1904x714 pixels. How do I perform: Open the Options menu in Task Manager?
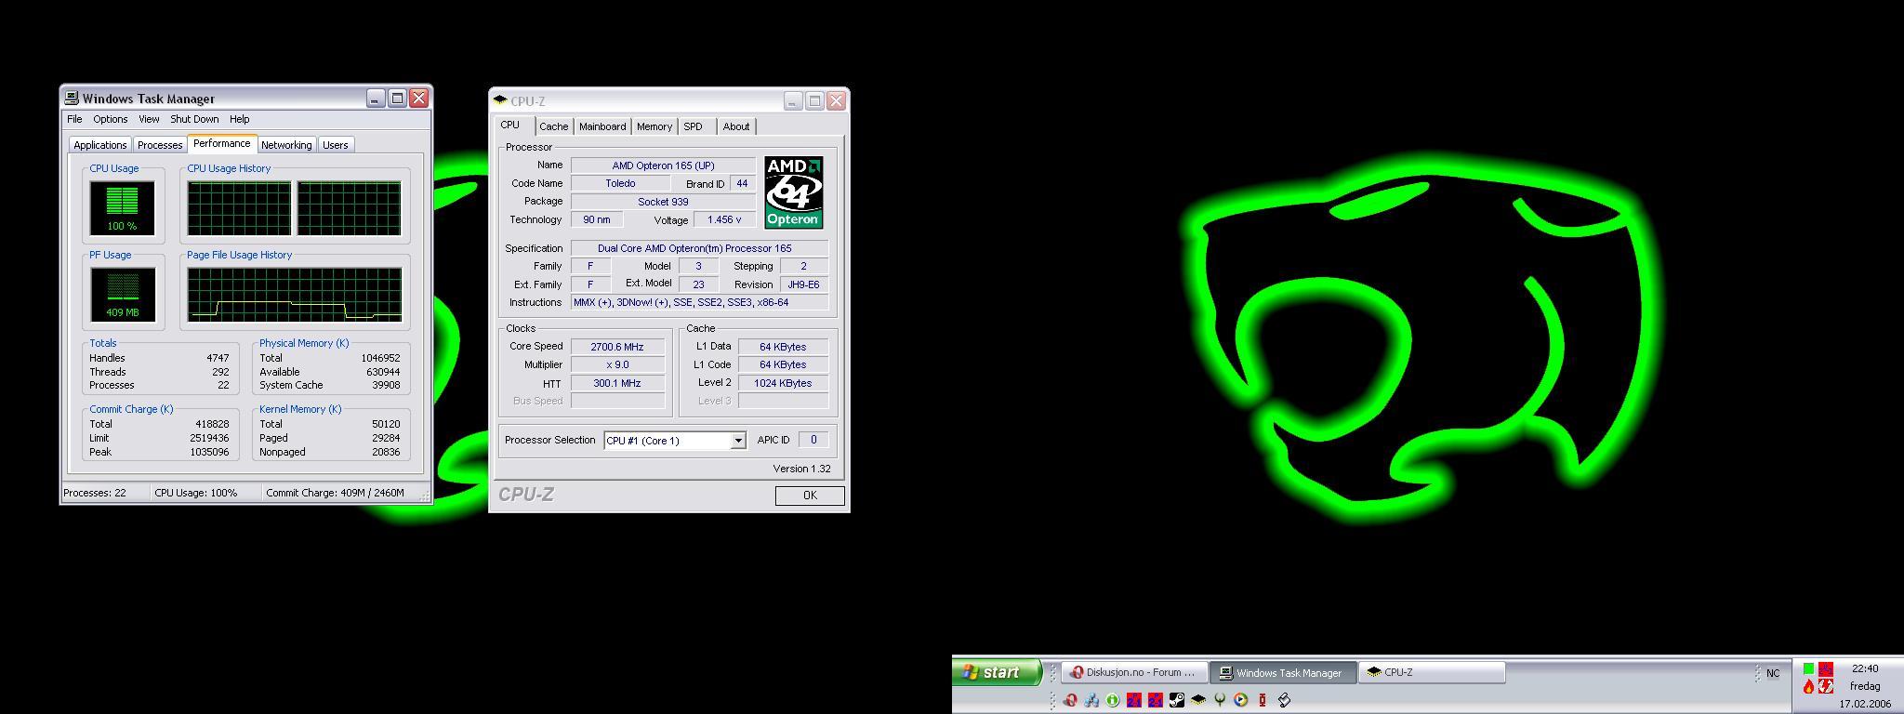tap(110, 119)
